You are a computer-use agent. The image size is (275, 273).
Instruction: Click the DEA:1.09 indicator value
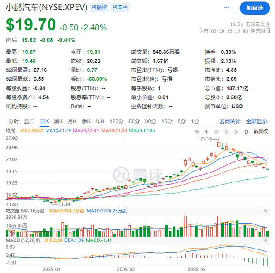(74, 240)
